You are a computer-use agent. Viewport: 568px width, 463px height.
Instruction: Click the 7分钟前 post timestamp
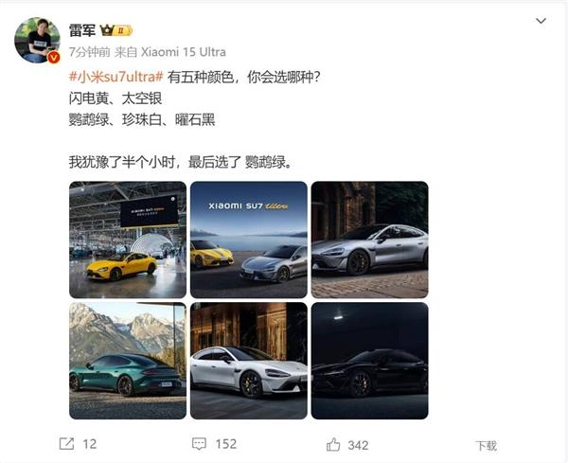[x=90, y=52]
